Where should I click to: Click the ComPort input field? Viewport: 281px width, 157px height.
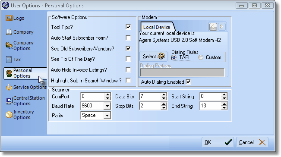click(x=92, y=96)
